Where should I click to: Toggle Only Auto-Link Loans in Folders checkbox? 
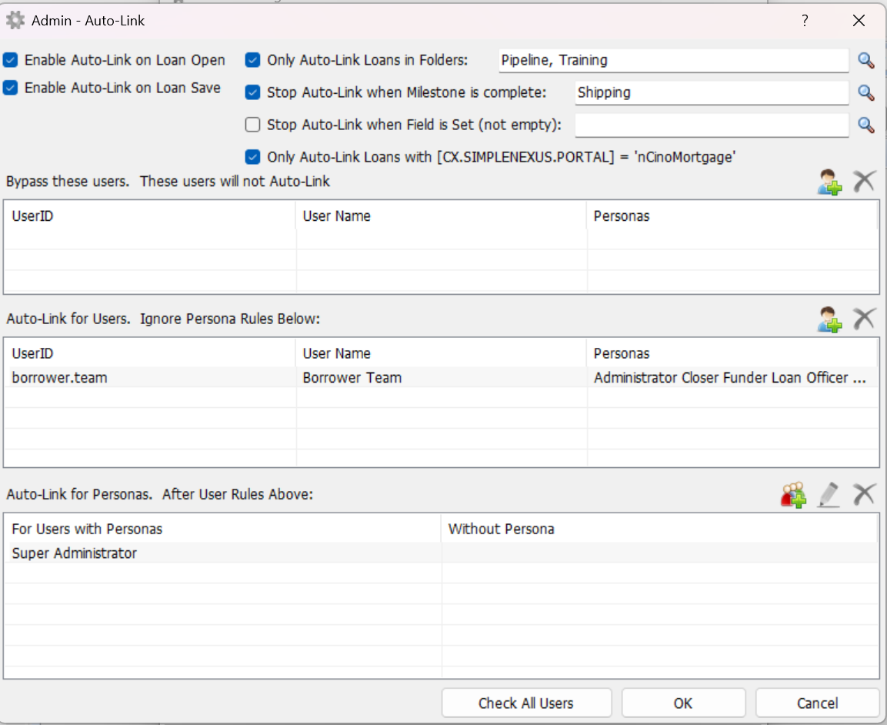pos(252,60)
